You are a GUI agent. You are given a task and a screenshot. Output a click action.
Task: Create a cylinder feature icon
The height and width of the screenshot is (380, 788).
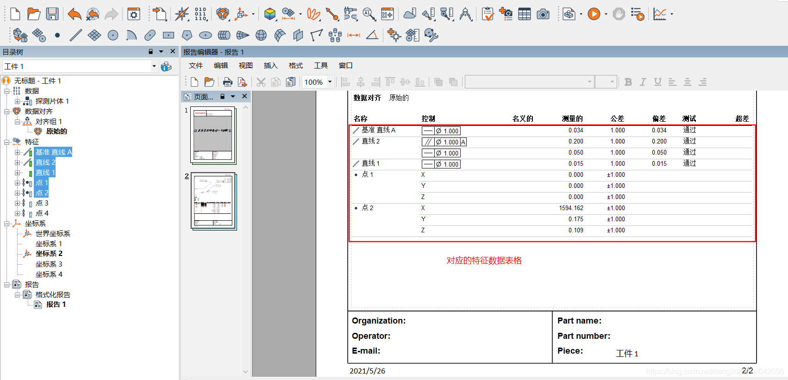pos(224,35)
